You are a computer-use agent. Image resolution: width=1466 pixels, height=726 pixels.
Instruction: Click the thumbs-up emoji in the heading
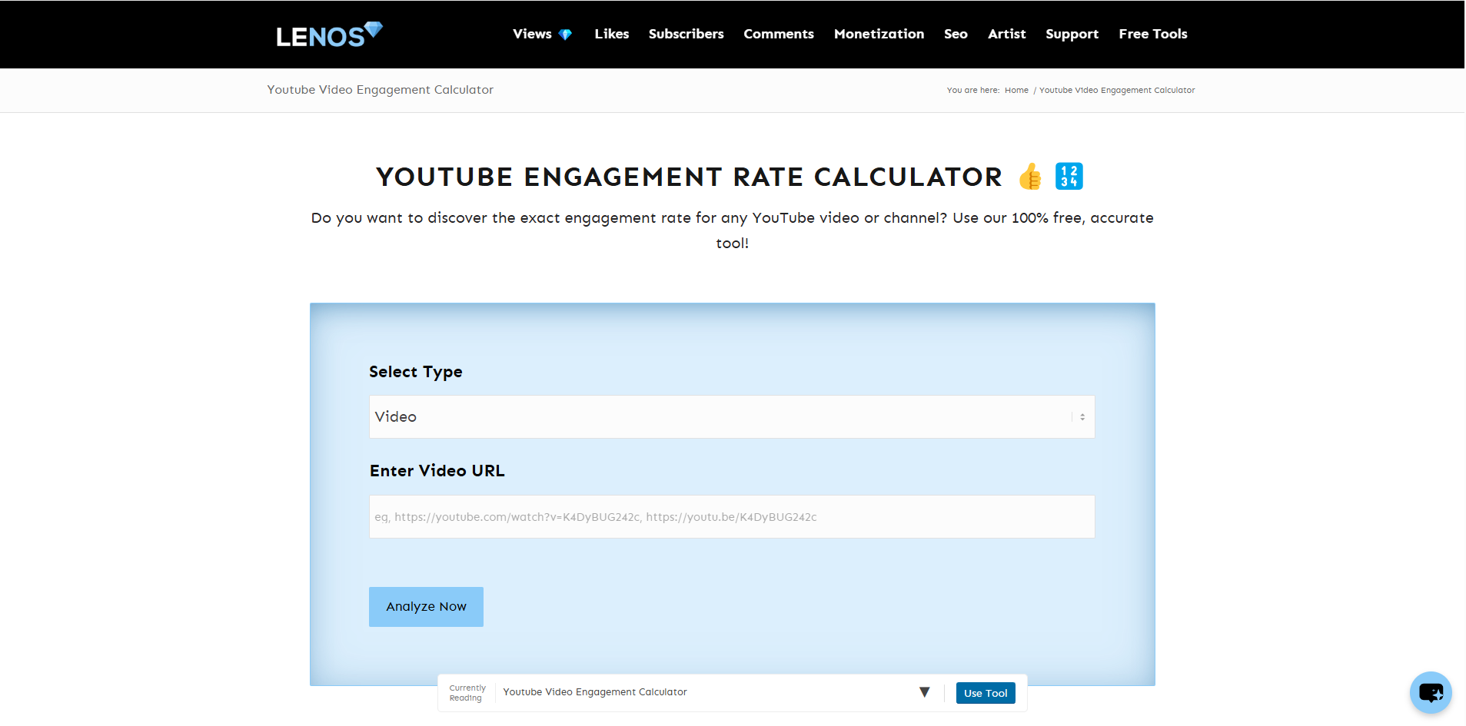1030,177
